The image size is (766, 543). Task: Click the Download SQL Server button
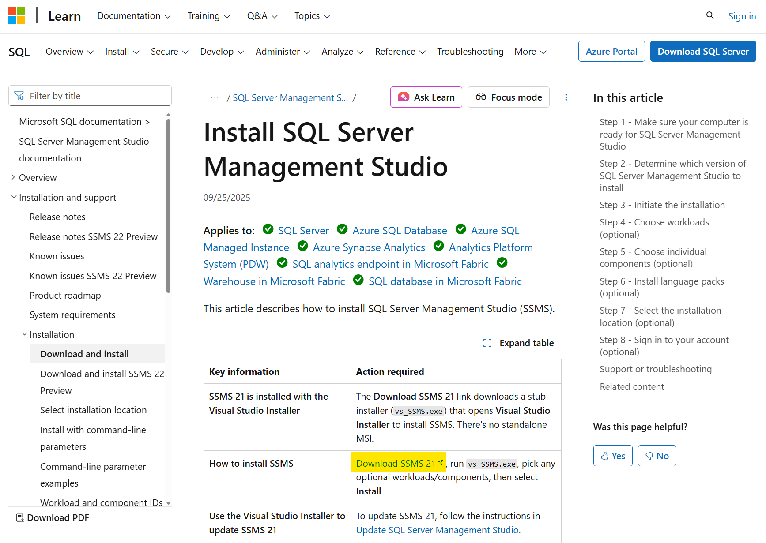pos(703,51)
